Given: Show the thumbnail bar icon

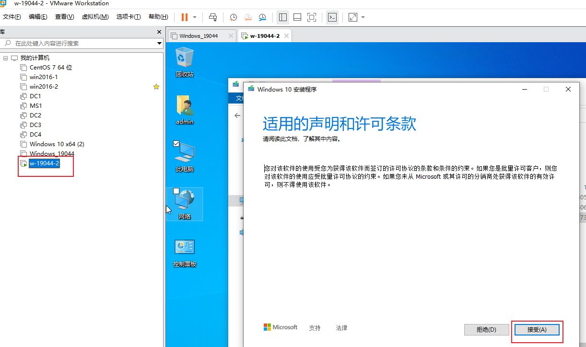Looking at the screenshot, I should [x=297, y=17].
